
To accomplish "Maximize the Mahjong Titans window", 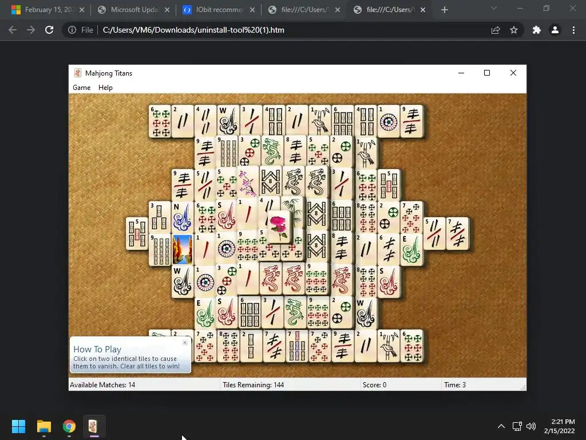I will pyautogui.click(x=486, y=73).
